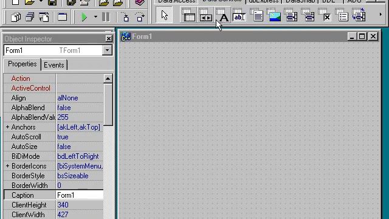Click the Anchors value [akLeft,akTop]
389x219 pixels.
tap(78, 127)
